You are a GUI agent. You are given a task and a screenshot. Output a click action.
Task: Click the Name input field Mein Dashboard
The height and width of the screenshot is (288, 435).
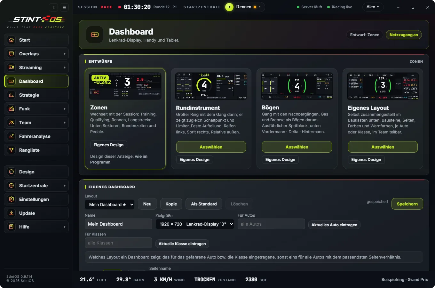tap(118, 224)
